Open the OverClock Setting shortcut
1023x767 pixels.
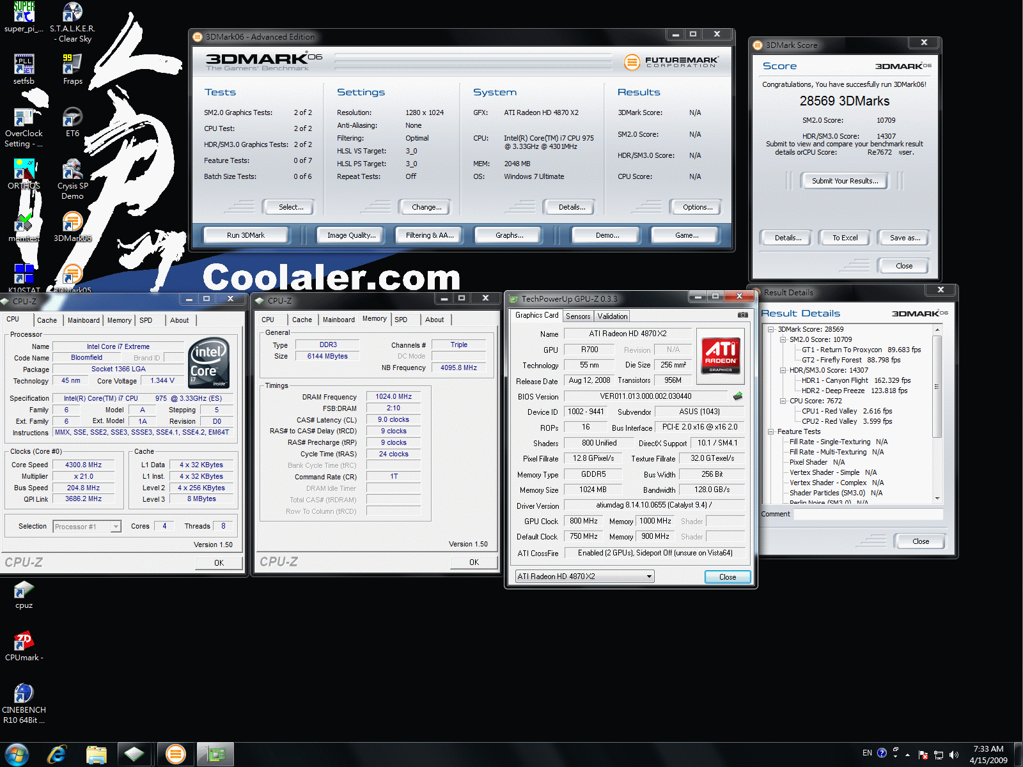[24, 128]
